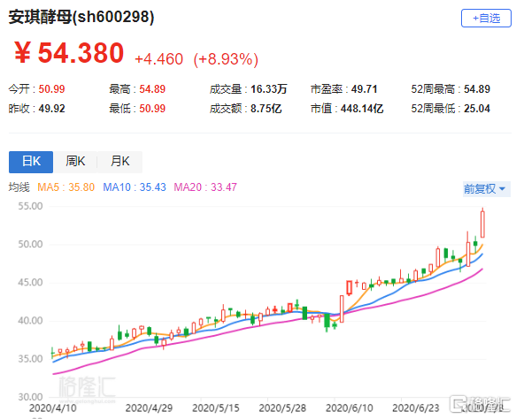The width and height of the screenshot is (516, 419).
Task: Click the 2020/5/15 date axis label
Action: [x=216, y=408]
